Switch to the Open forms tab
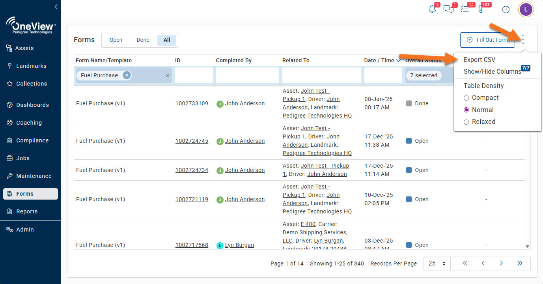 tap(116, 40)
